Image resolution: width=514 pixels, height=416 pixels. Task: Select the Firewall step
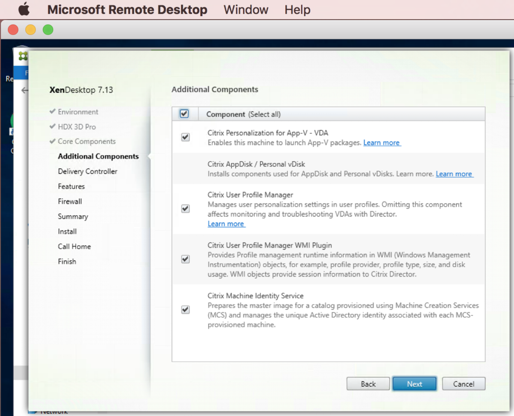click(x=70, y=201)
